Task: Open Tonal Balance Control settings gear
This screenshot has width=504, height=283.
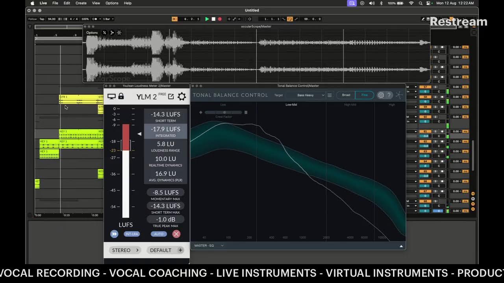Action: point(381,95)
